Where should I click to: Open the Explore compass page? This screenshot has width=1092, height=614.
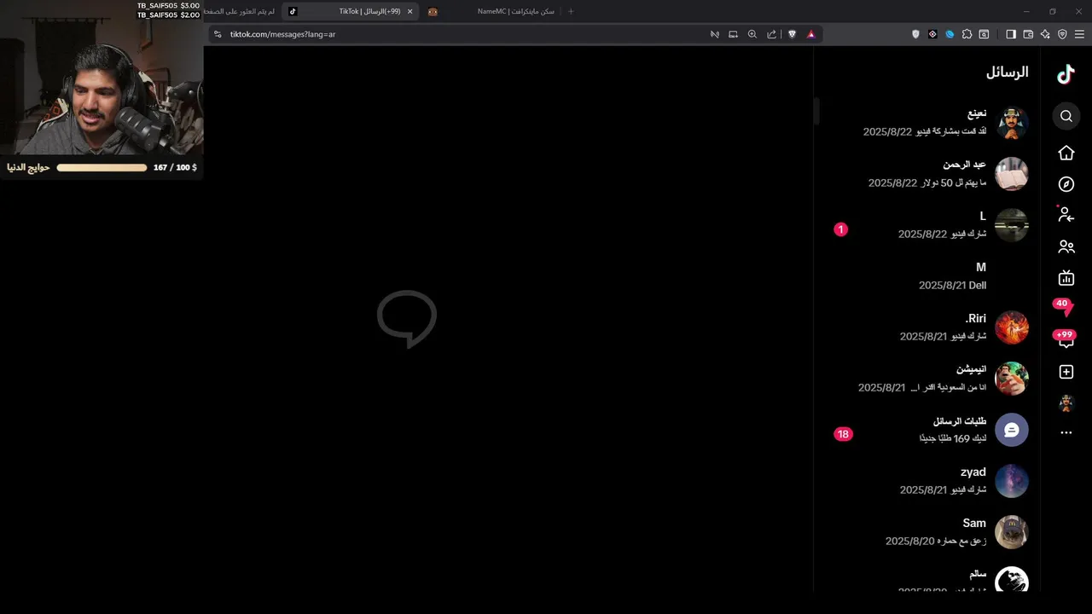(1066, 184)
